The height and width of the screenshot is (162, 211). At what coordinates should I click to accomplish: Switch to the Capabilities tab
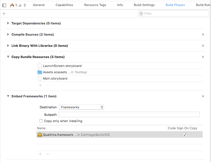tap(64, 5)
